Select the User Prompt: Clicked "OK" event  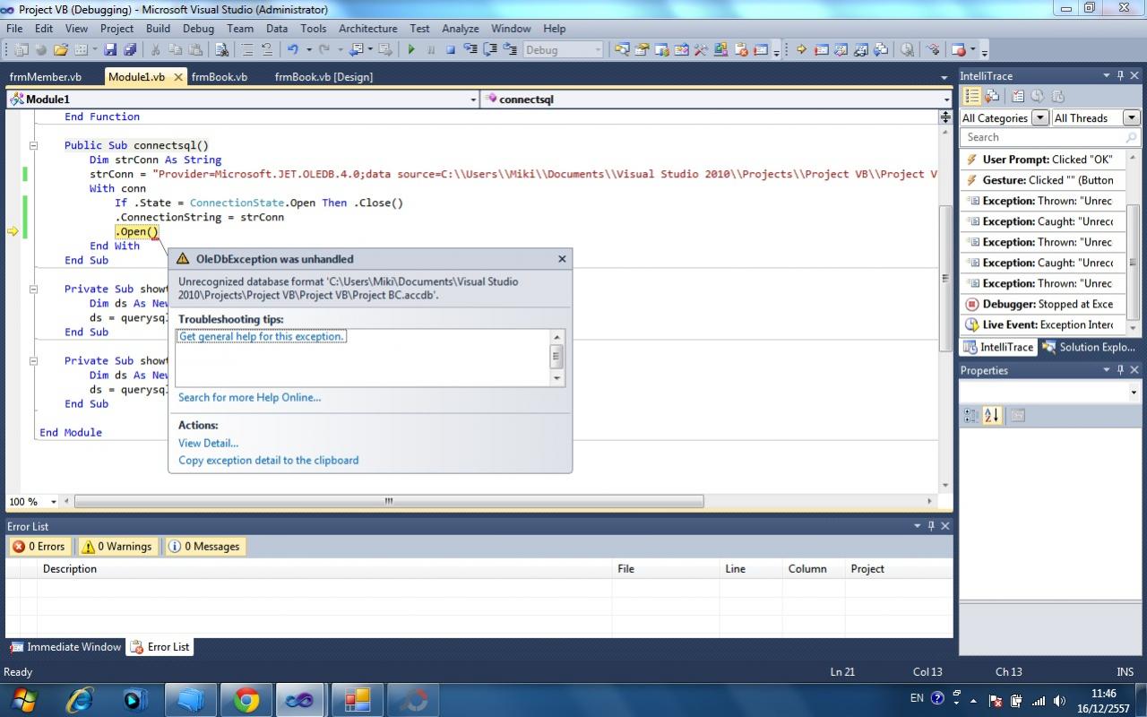(1041, 160)
